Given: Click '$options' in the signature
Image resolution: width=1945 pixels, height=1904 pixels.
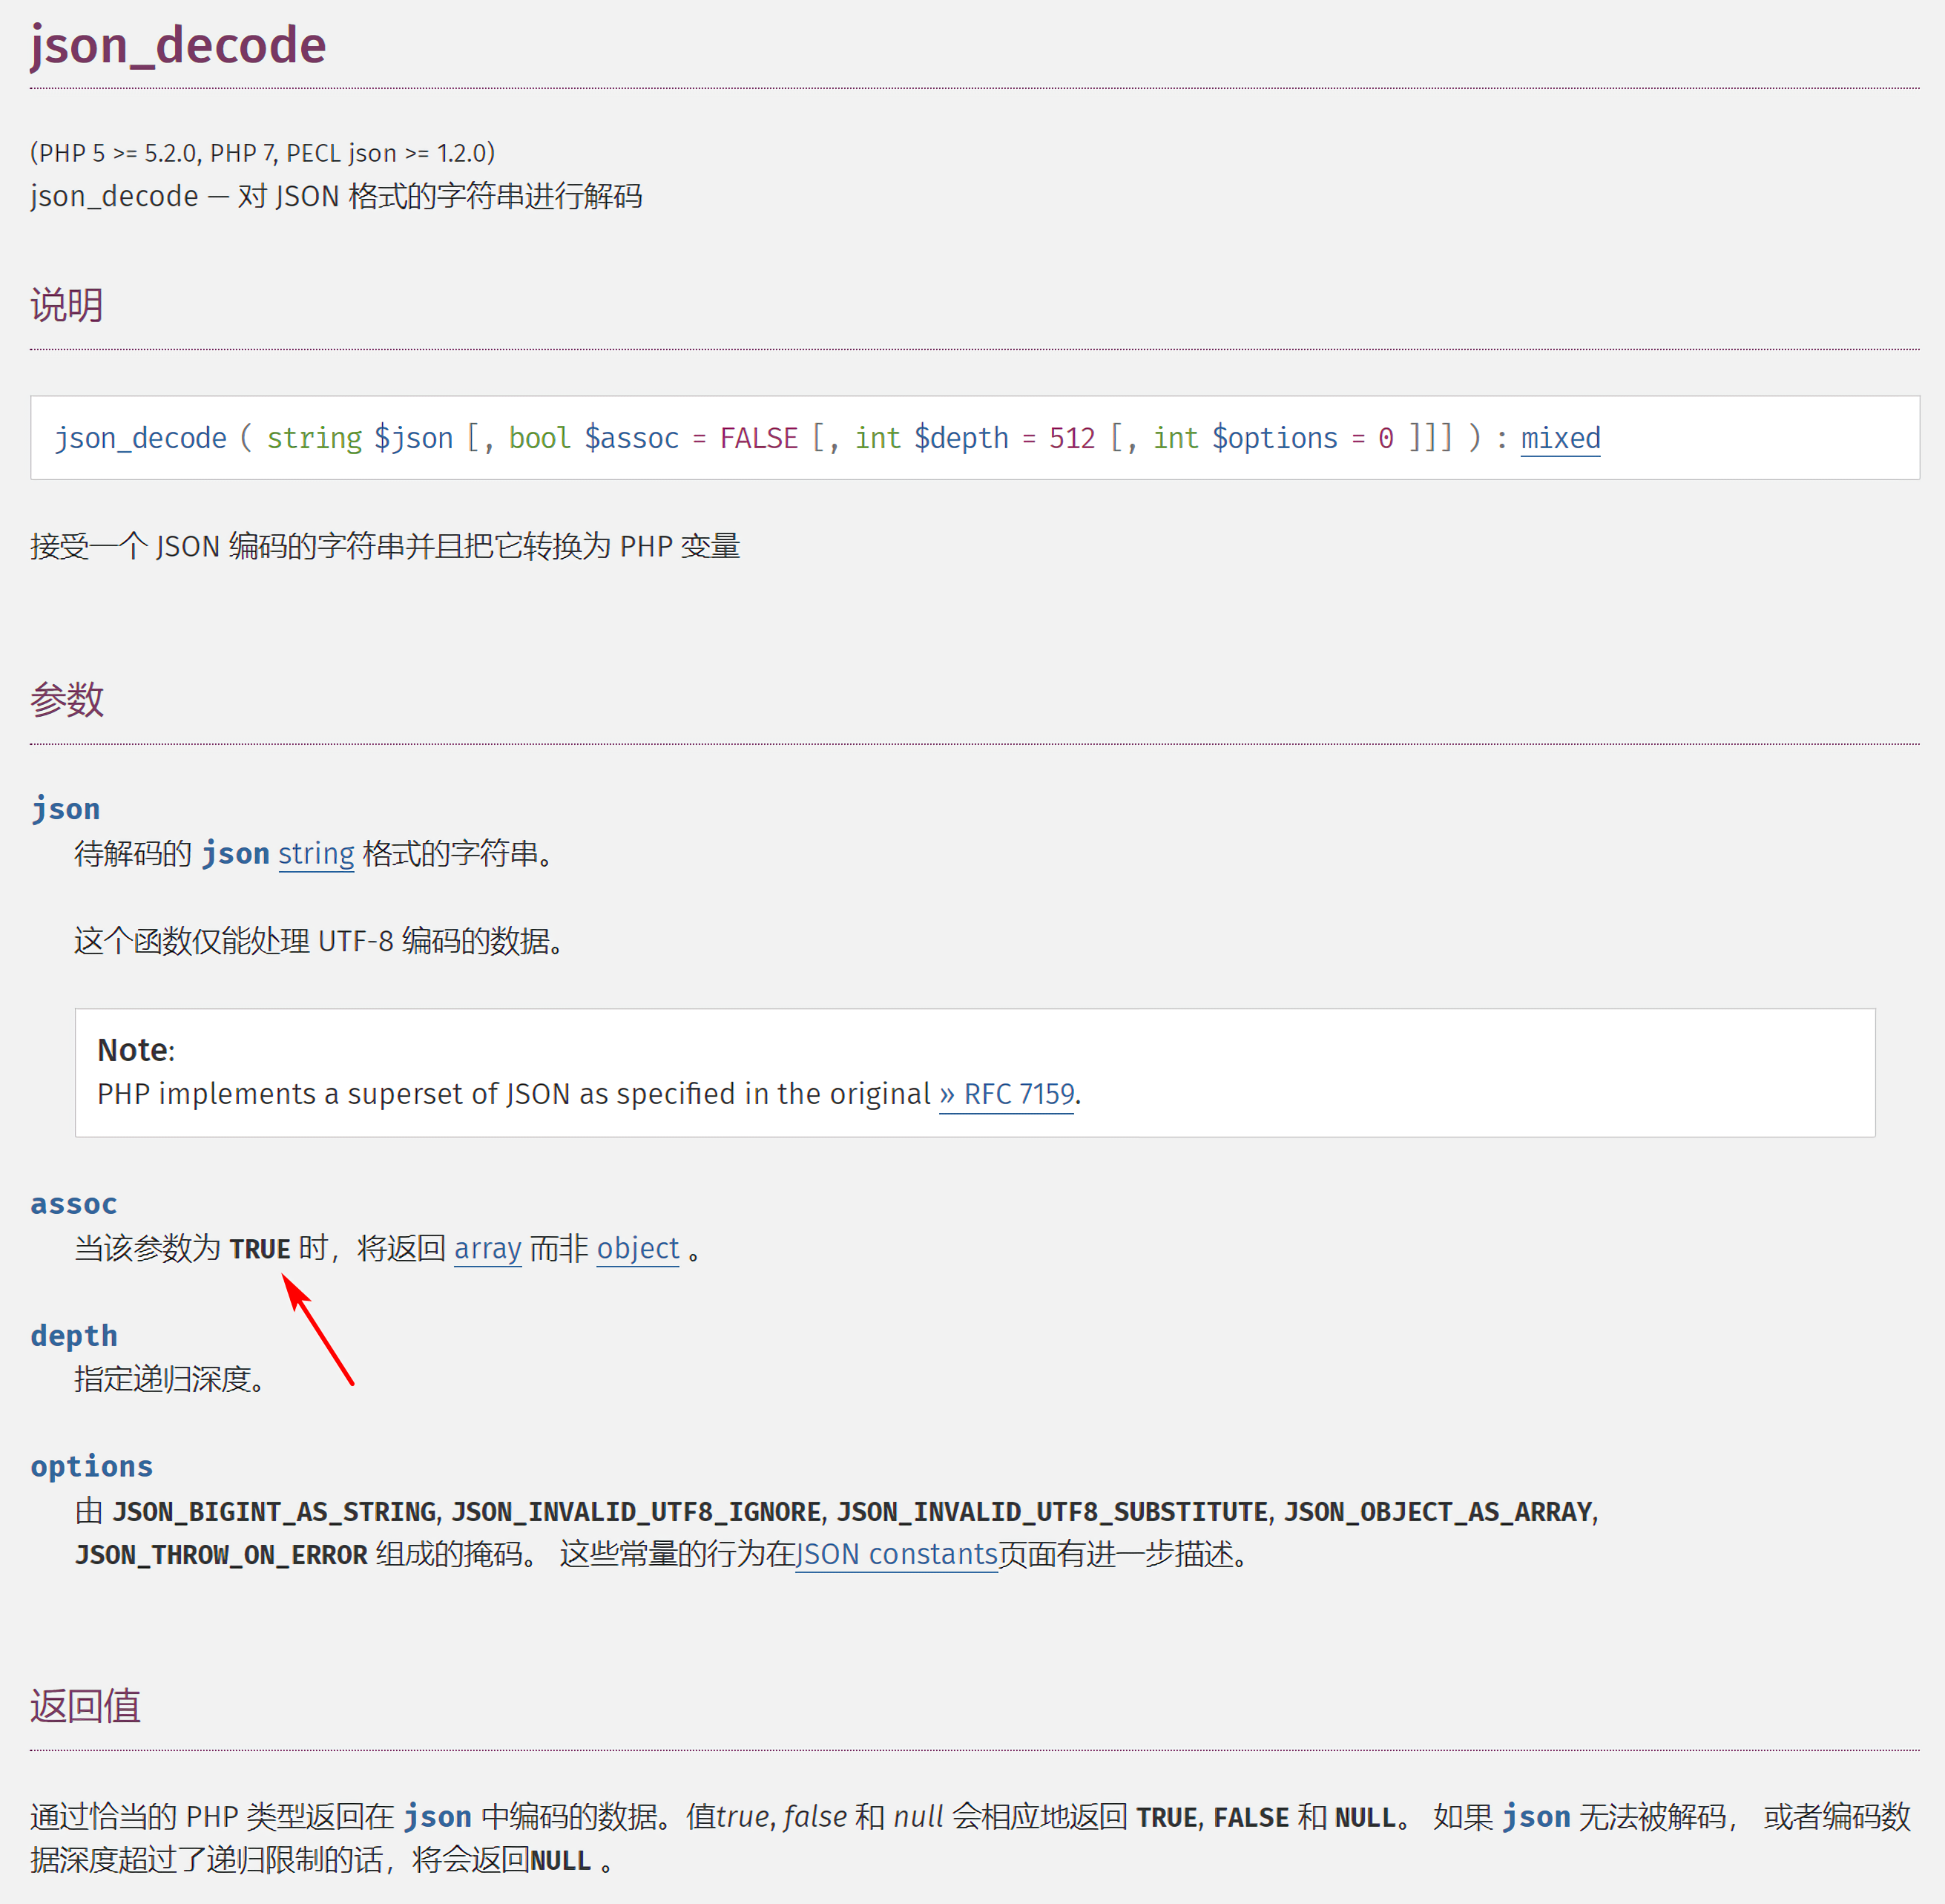Looking at the screenshot, I should pyautogui.click(x=1274, y=438).
